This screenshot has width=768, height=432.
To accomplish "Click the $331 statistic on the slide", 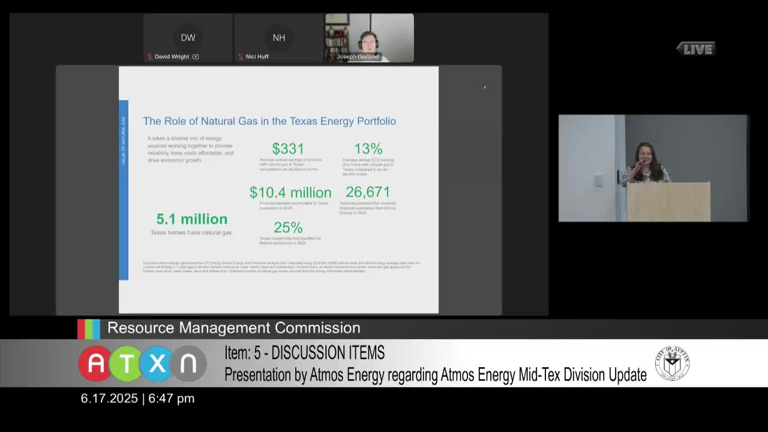I will [288, 148].
